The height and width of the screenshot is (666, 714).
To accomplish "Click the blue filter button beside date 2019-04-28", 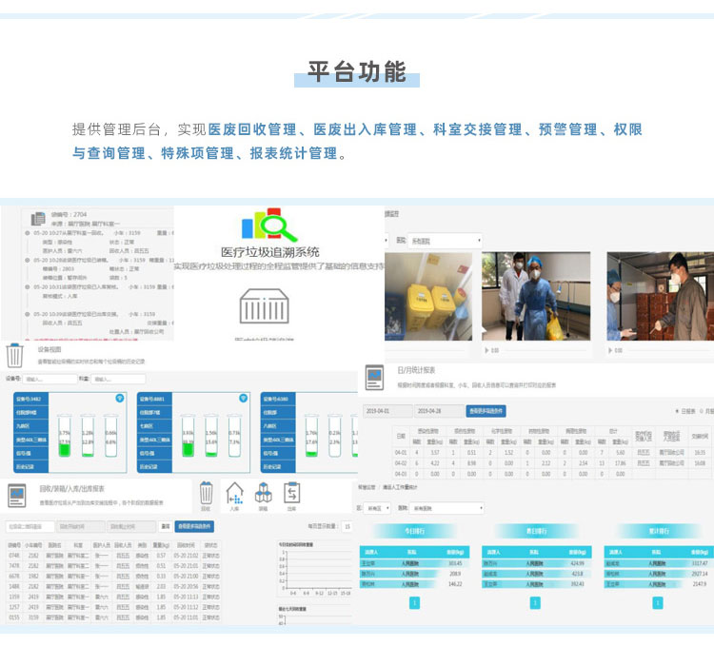I will pyautogui.click(x=486, y=411).
